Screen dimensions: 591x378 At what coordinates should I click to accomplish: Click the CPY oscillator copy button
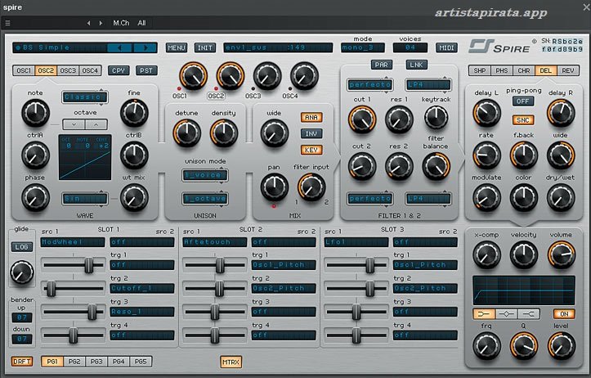(x=119, y=70)
